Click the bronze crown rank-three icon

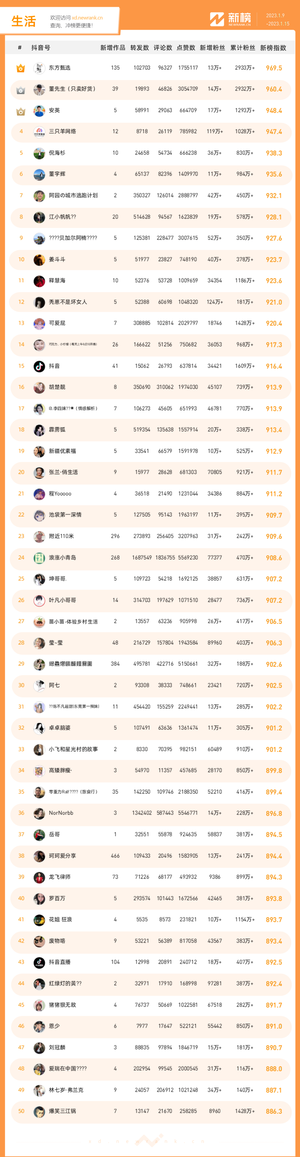[21, 111]
